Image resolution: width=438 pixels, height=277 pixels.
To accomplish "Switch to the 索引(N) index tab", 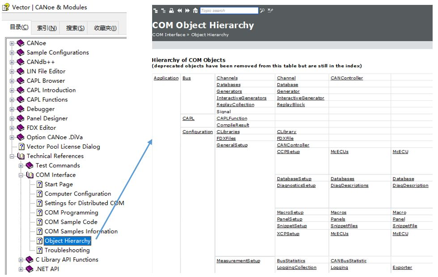I will click(47, 28).
